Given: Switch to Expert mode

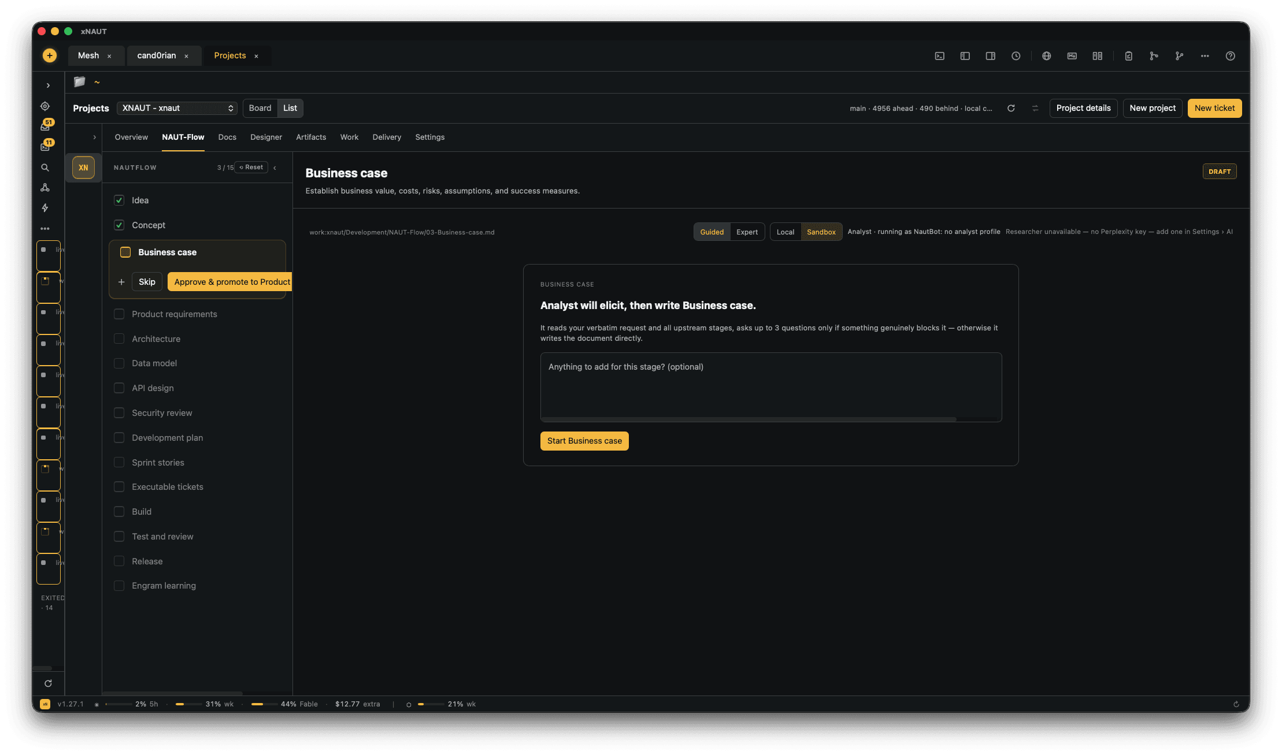Looking at the screenshot, I should (x=747, y=232).
